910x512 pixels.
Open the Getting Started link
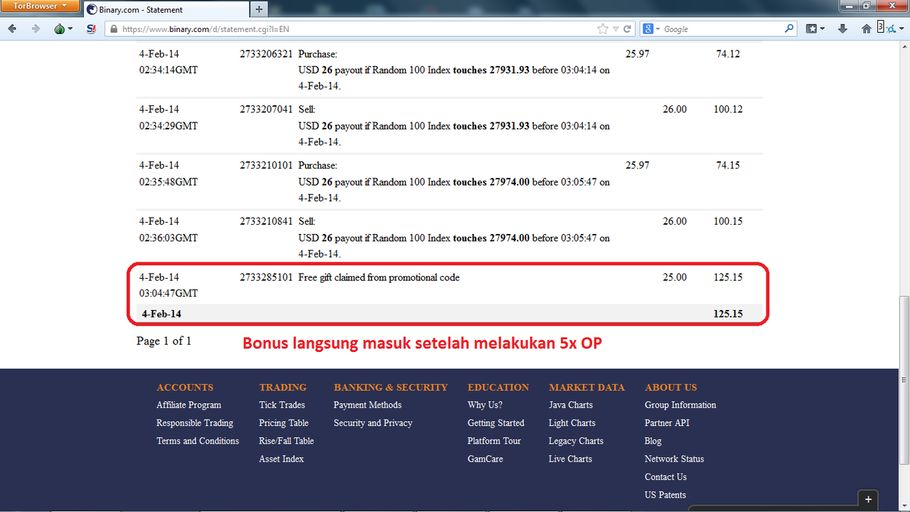point(496,423)
